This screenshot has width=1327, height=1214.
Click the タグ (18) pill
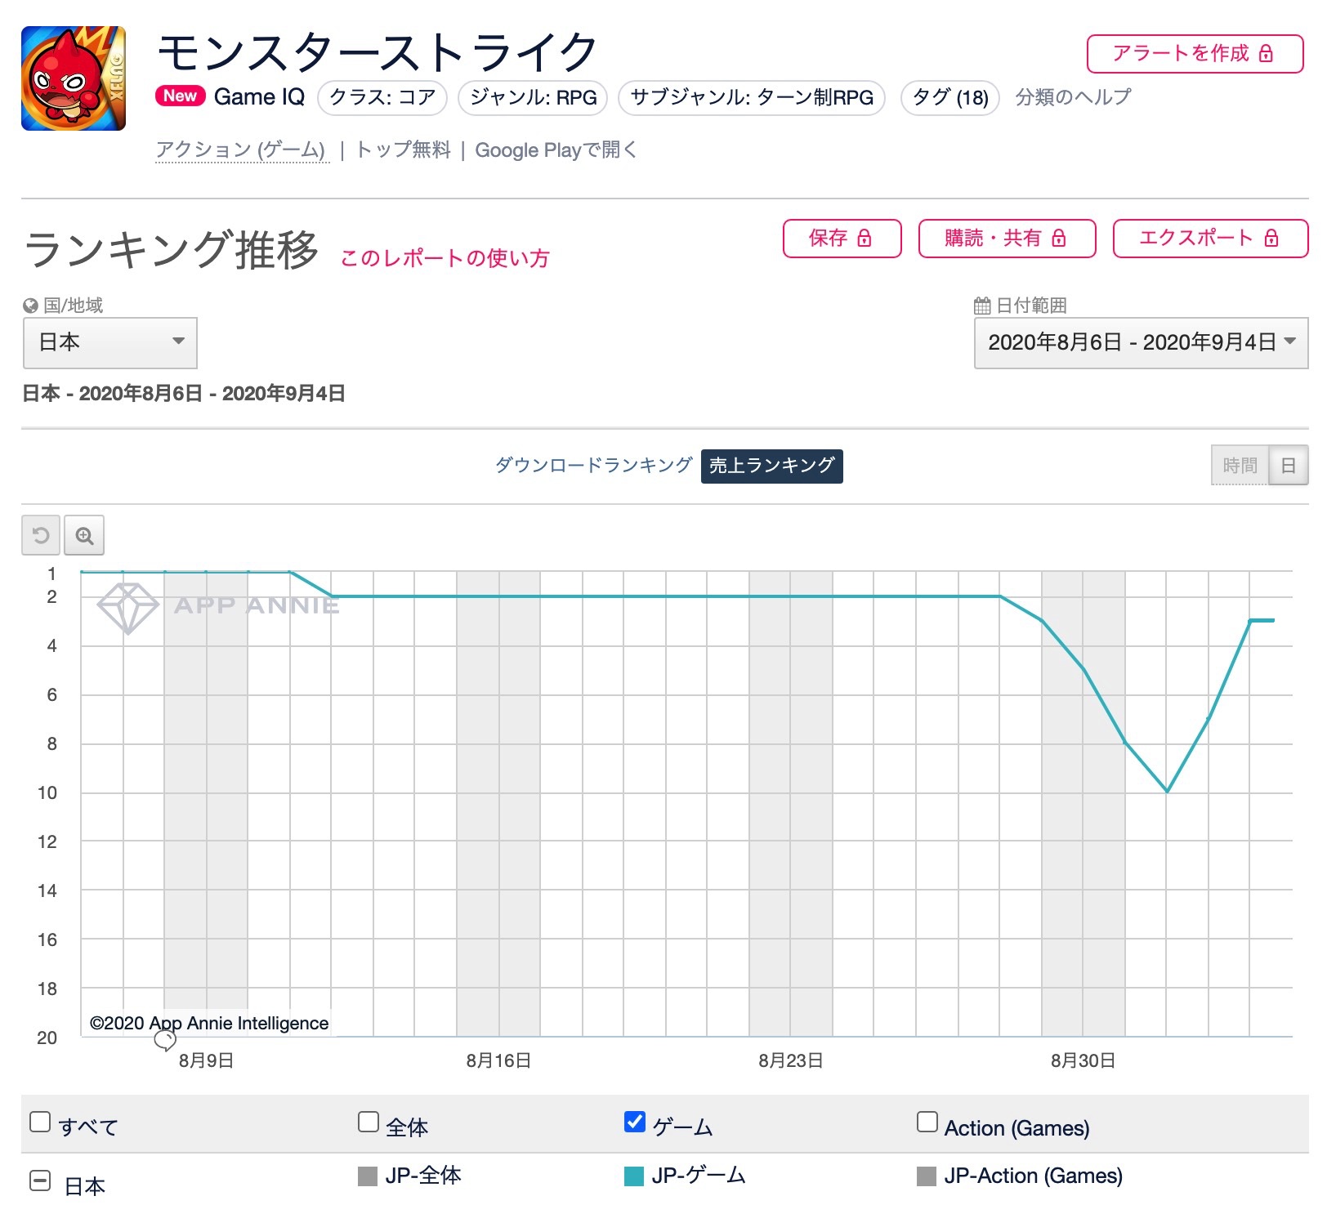coord(949,98)
